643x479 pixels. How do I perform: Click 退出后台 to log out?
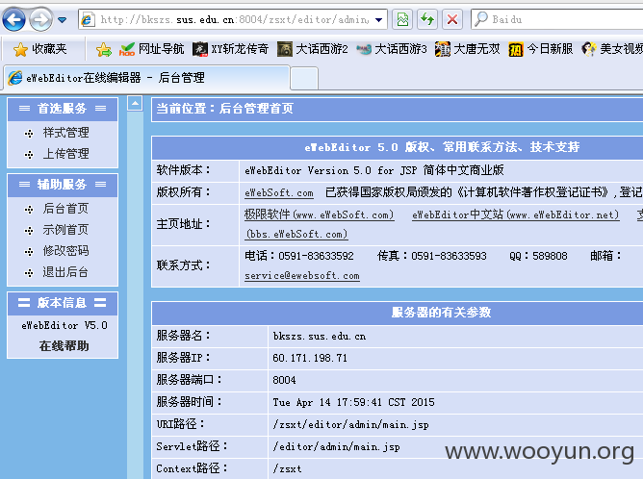(x=65, y=272)
